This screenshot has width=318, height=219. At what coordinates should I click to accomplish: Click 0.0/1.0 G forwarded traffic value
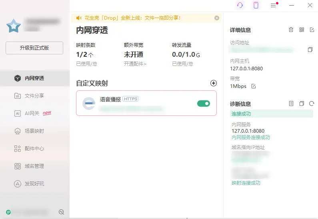[x=186, y=54]
